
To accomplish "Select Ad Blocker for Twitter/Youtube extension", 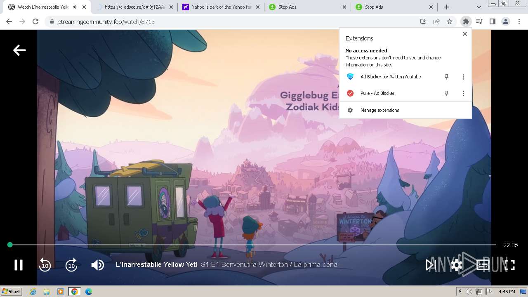I will 390,77.
